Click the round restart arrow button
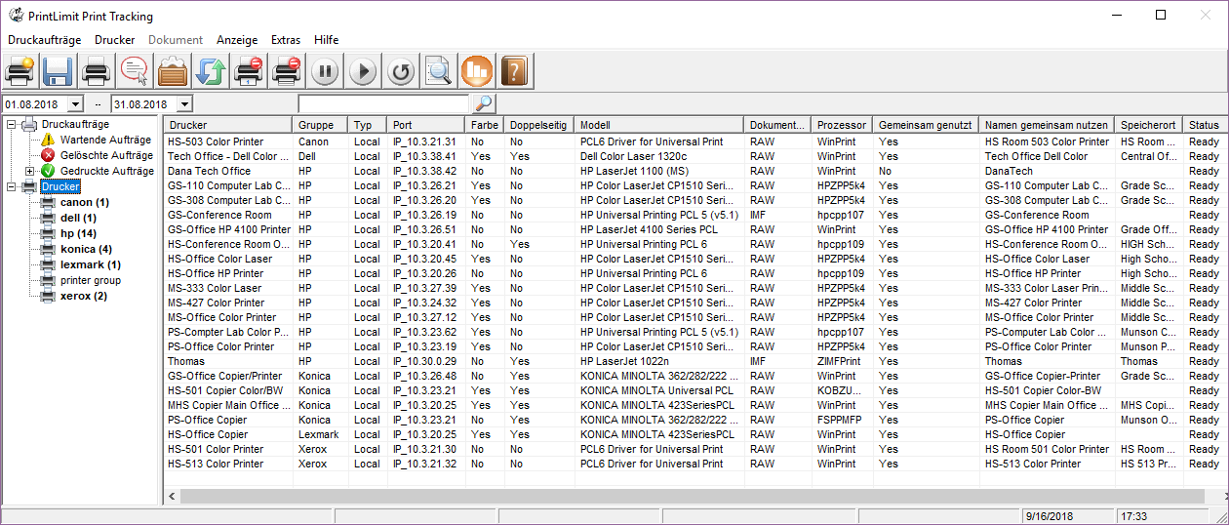Screen dimensions: 1230x526 (401, 71)
